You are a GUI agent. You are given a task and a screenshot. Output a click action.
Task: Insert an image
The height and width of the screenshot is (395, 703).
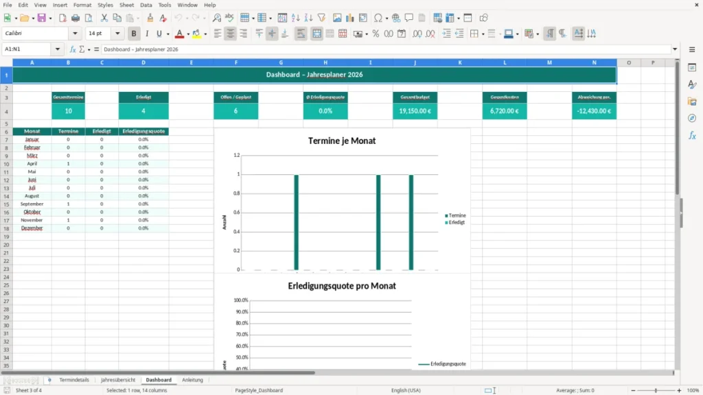point(337,18)
